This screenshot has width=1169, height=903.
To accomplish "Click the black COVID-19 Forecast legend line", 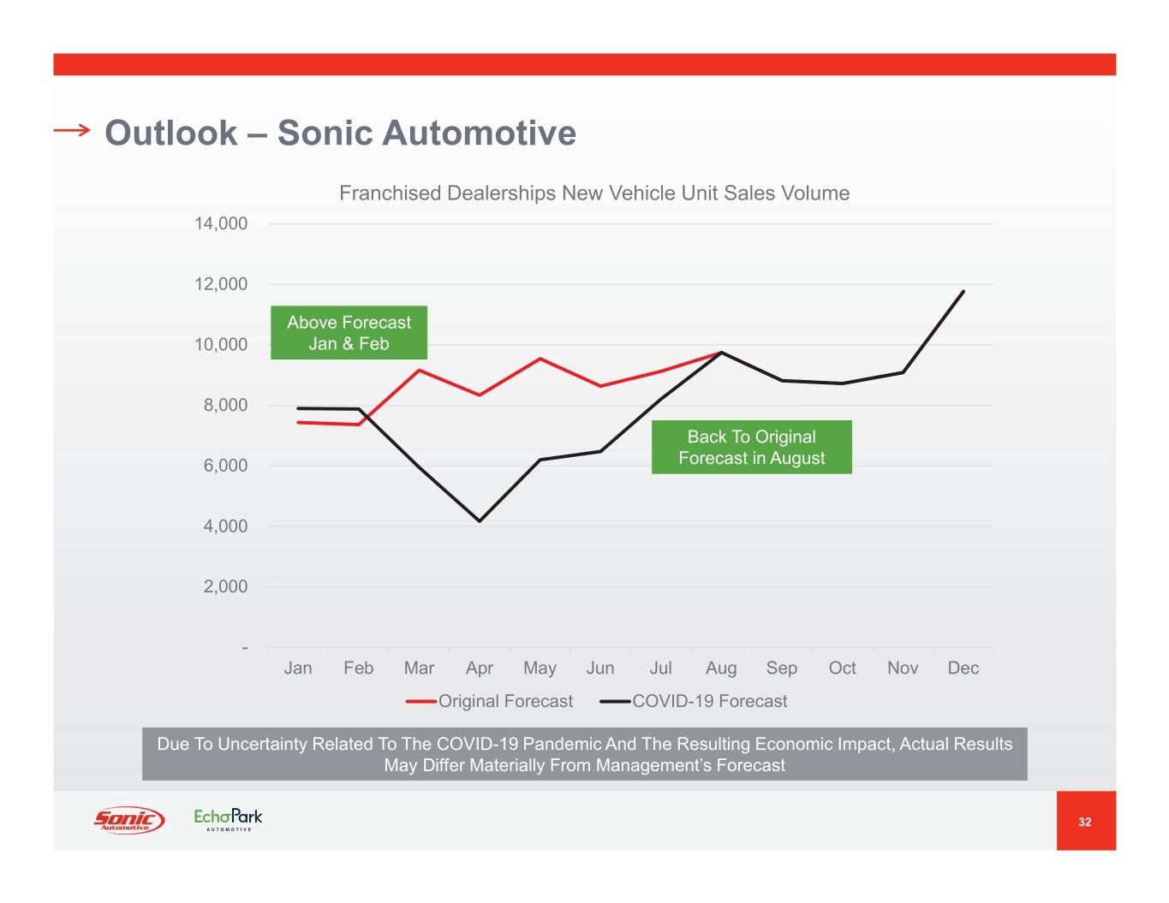I will (615, 702).
